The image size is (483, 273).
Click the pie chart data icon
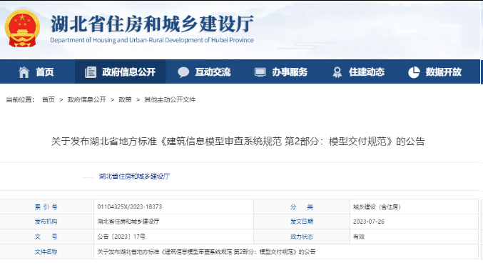414,72
